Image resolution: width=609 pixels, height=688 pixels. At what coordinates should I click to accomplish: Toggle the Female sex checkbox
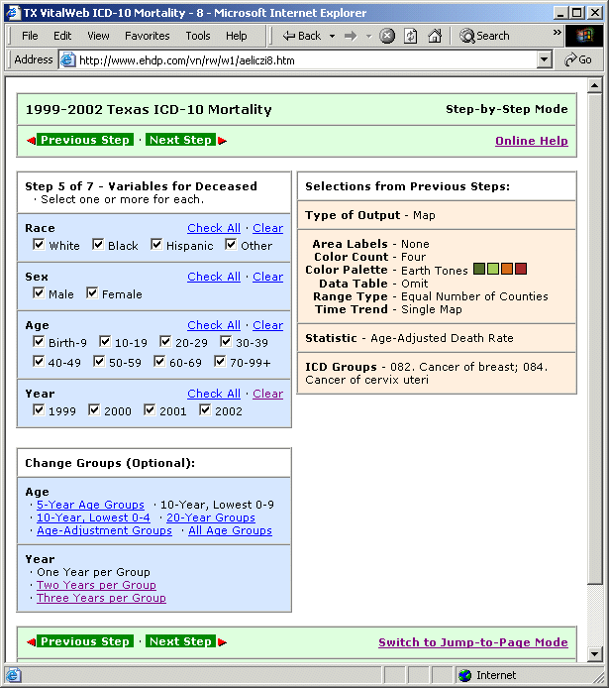(92, 293)
